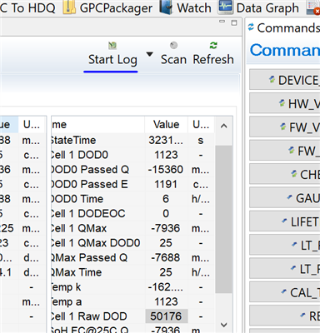
Task: Click the table scroll up arrow
Action: 224,126
